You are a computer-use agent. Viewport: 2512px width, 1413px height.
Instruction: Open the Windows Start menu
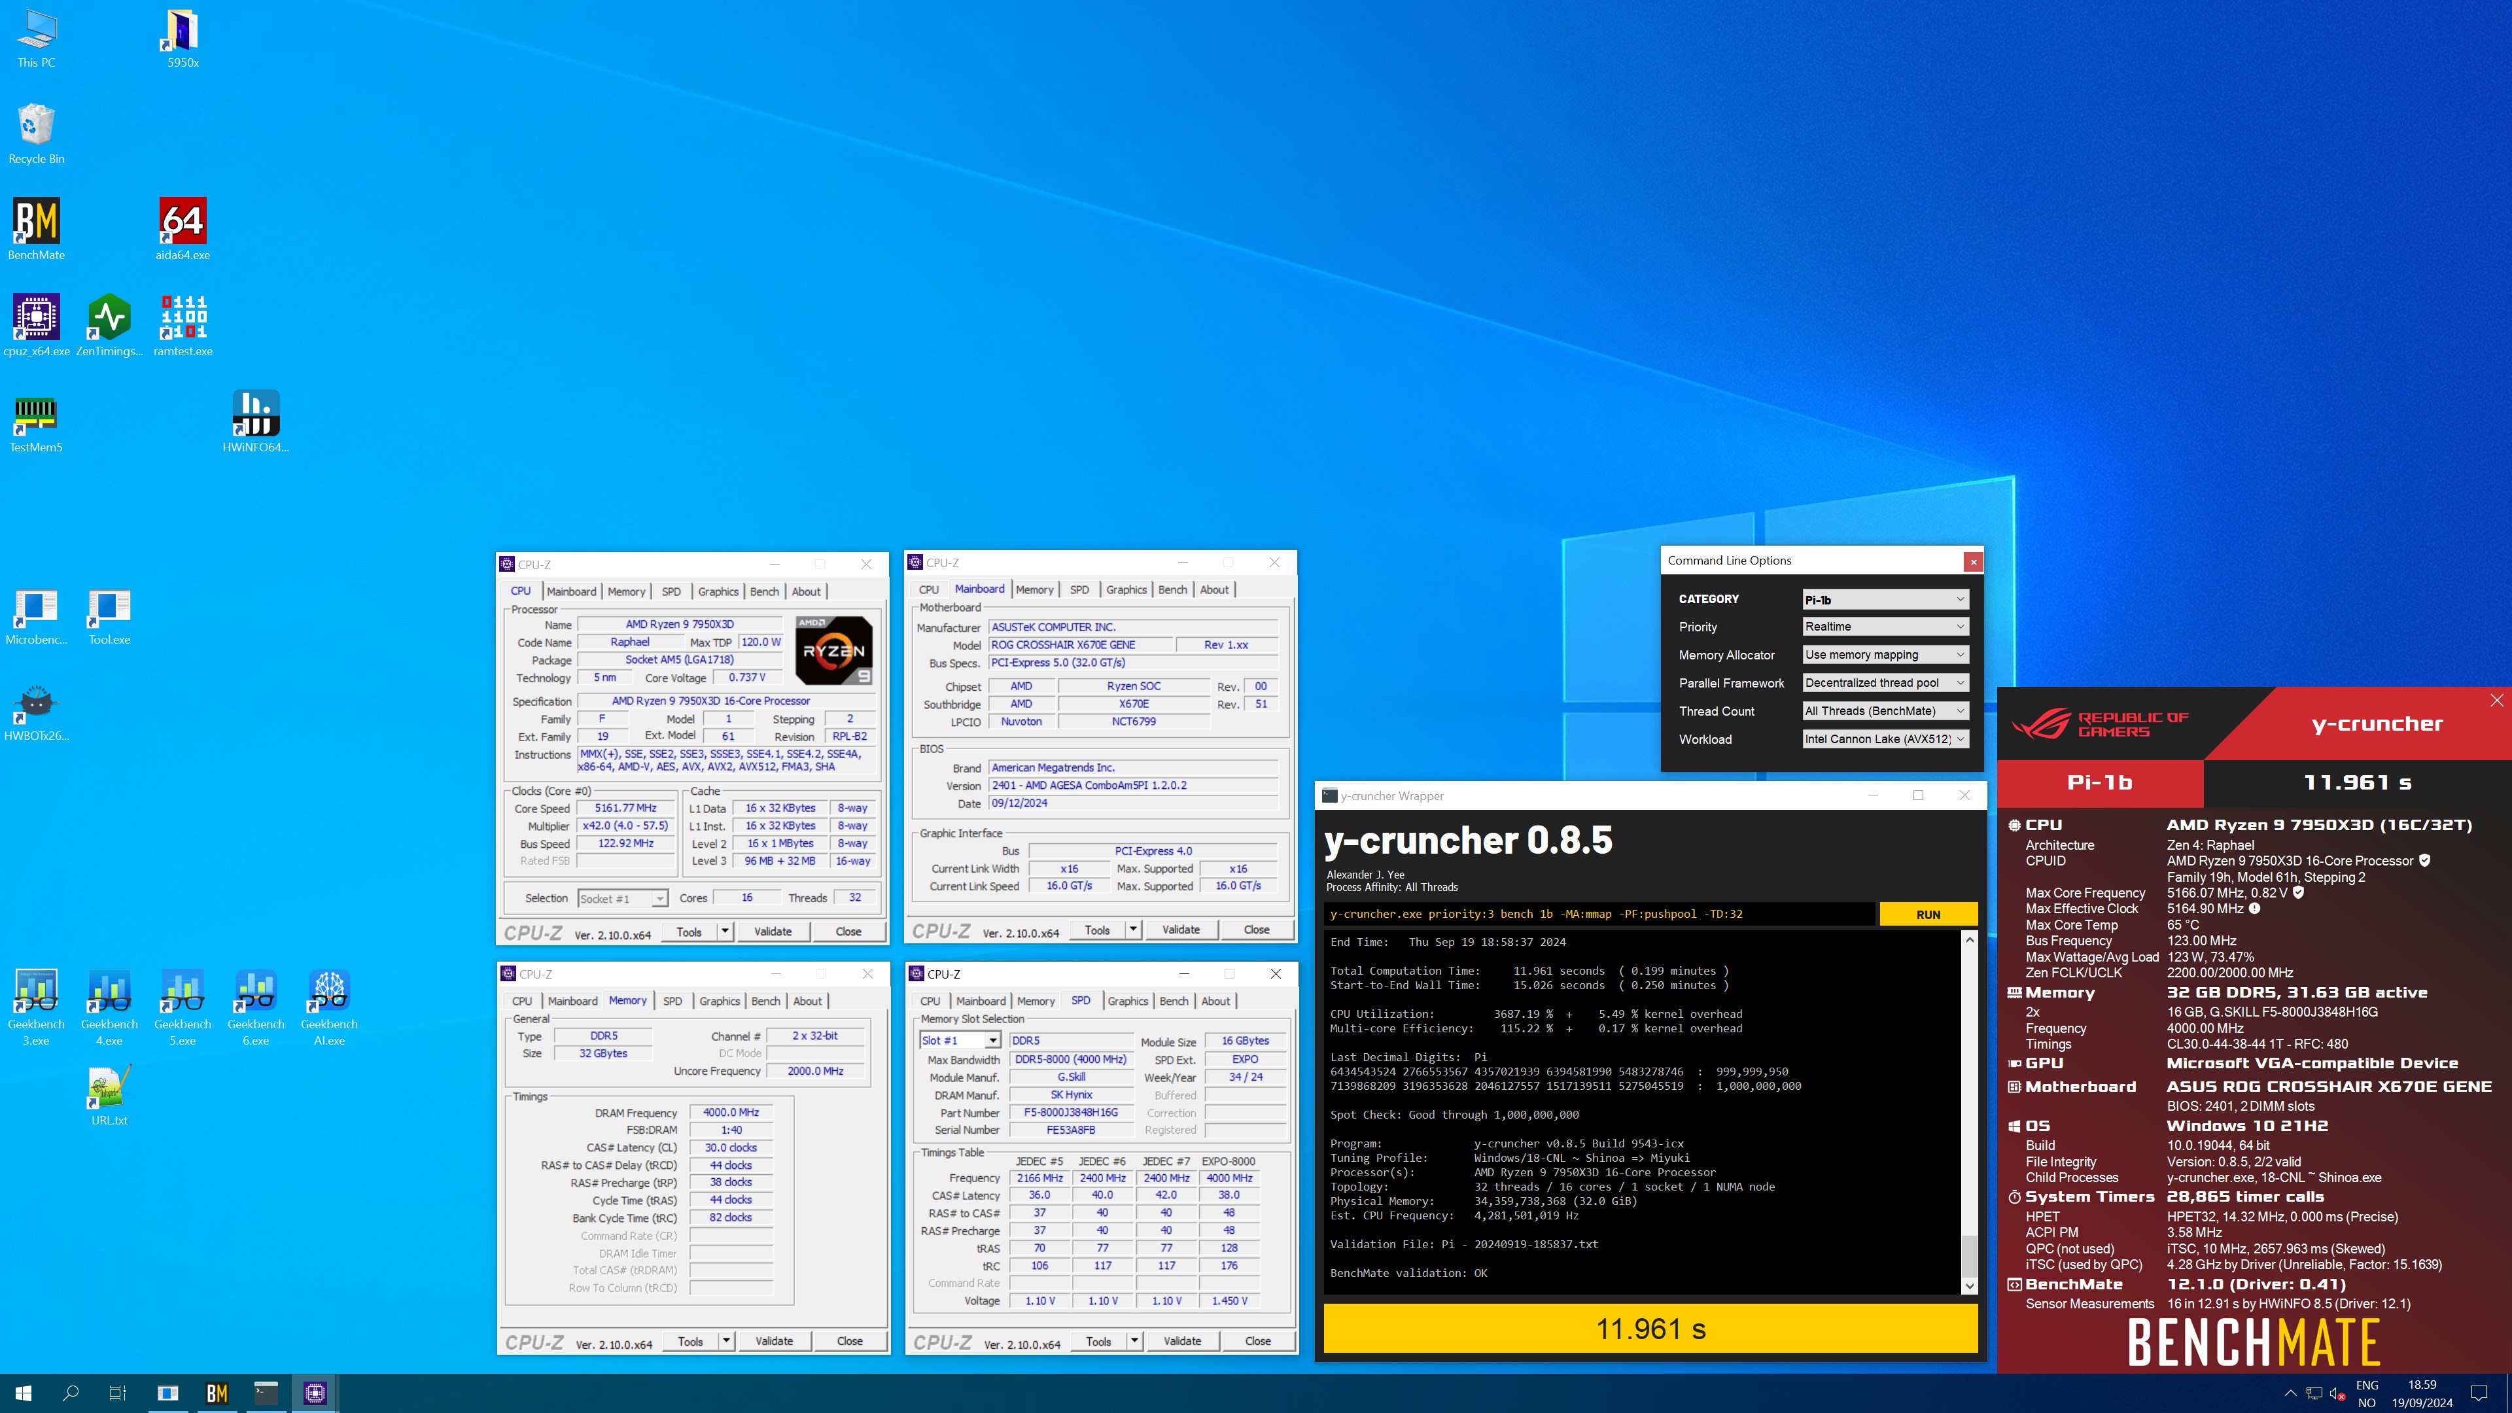click(x=24, y=1393)
